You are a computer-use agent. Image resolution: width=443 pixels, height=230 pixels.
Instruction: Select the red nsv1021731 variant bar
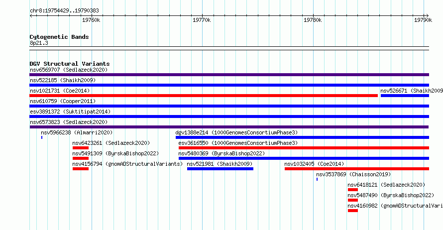coord(204,96)
